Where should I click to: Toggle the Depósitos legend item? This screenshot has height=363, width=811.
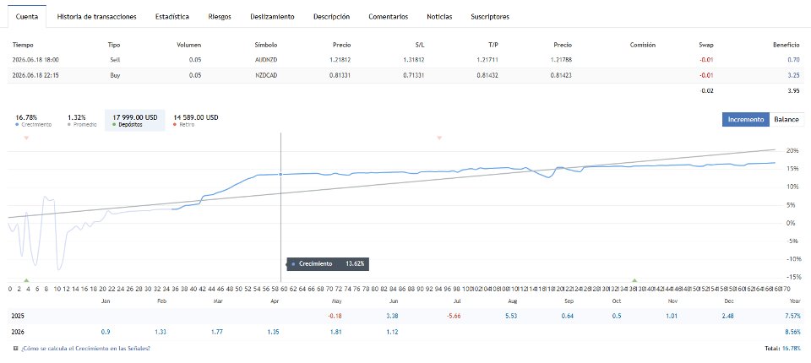[x=134, y=121]
